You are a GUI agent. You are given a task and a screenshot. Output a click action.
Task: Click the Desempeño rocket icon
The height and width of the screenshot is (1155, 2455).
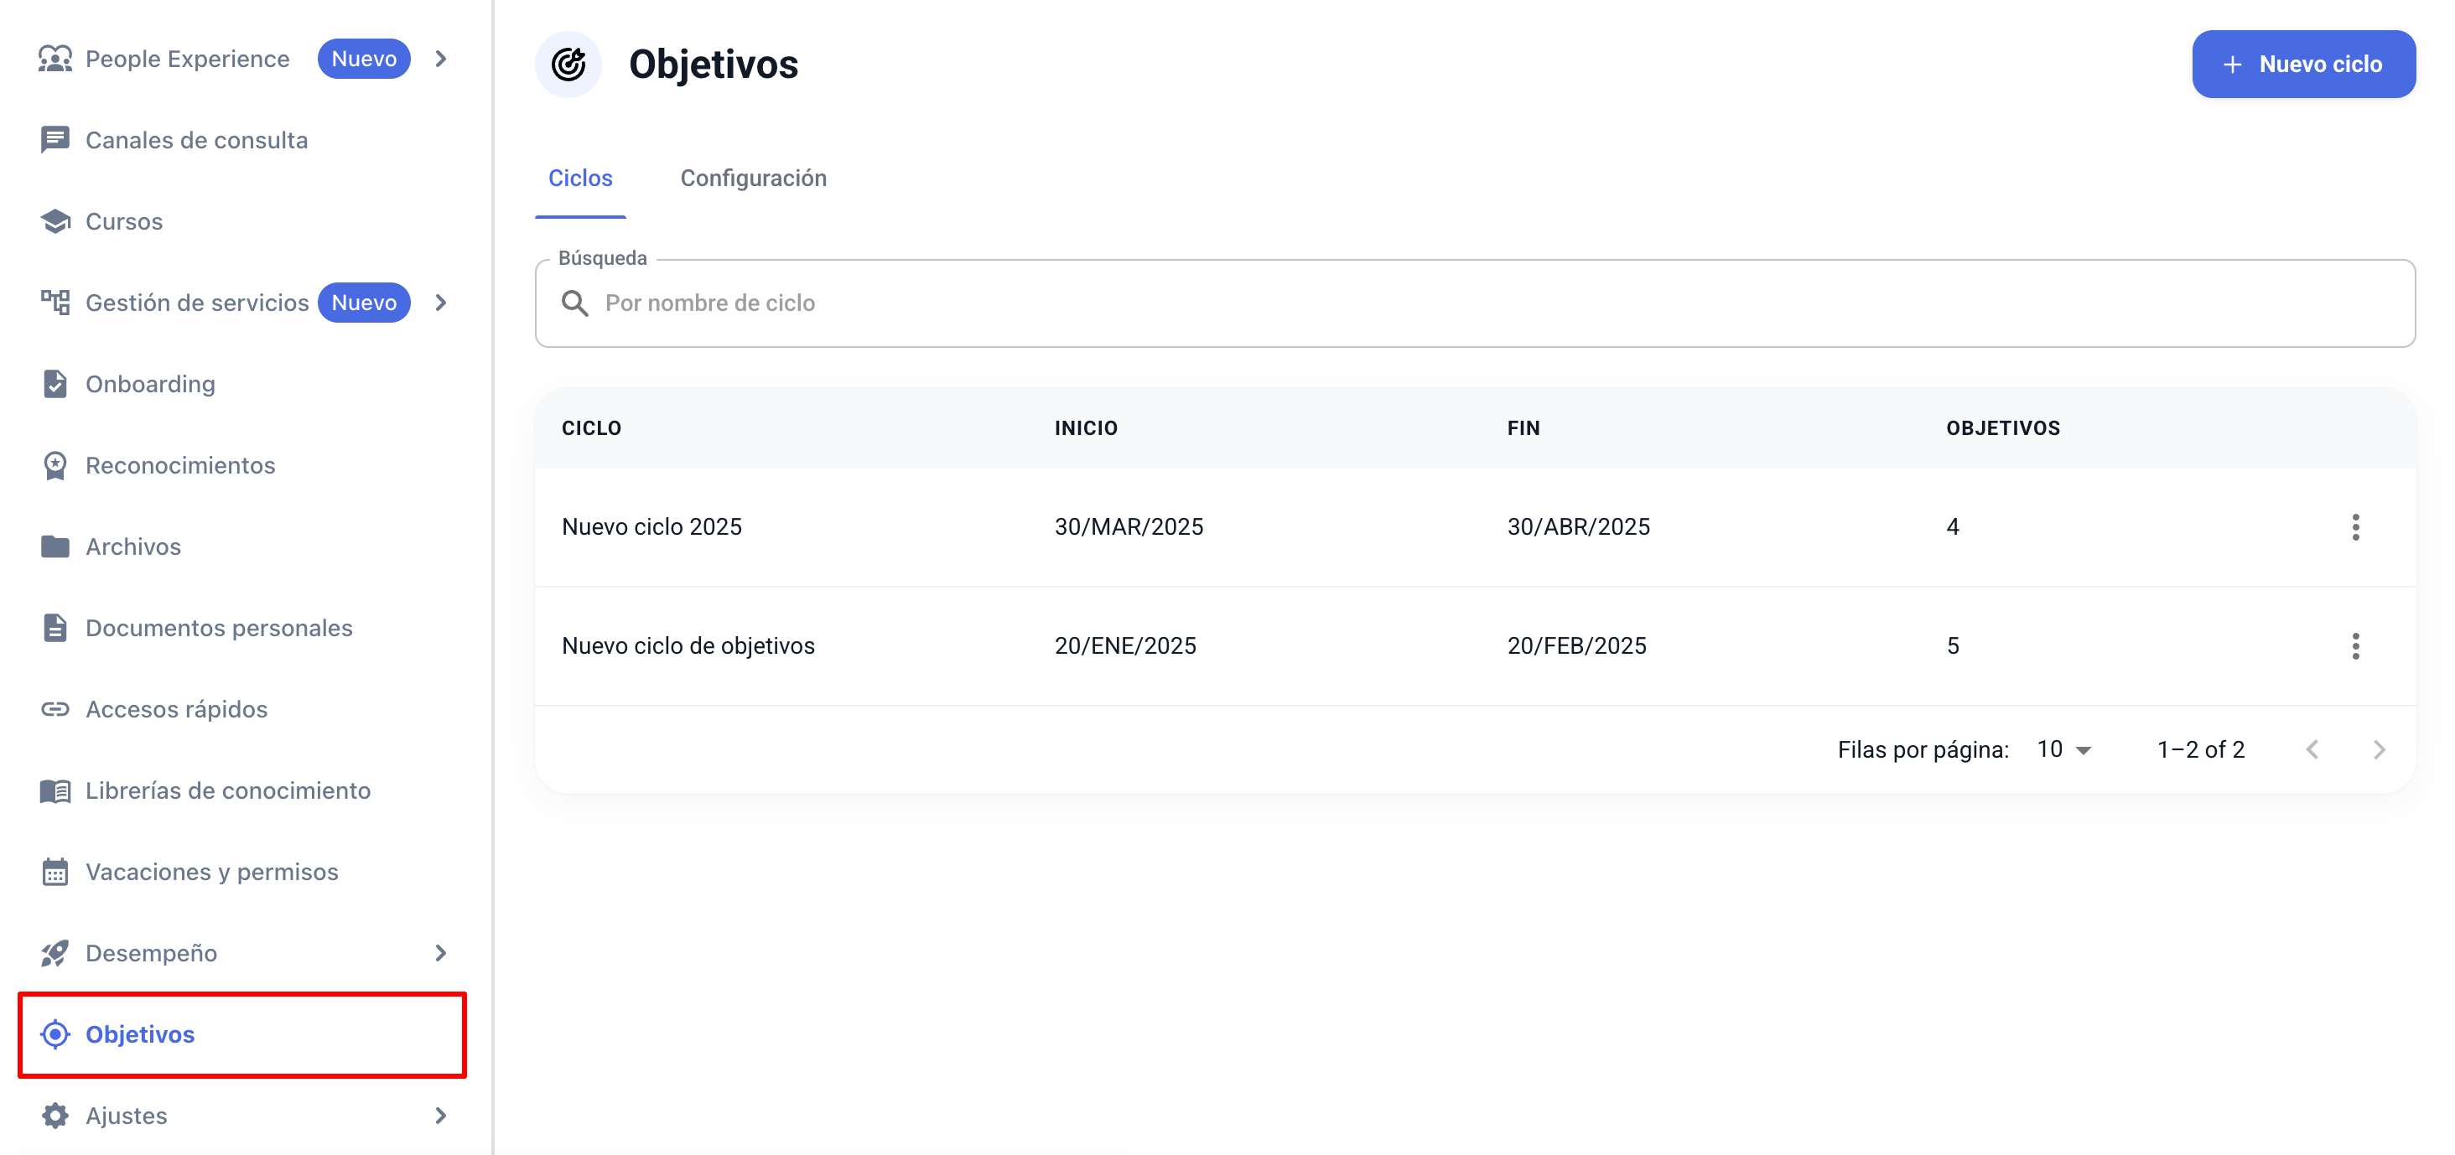tap(55, 953)
